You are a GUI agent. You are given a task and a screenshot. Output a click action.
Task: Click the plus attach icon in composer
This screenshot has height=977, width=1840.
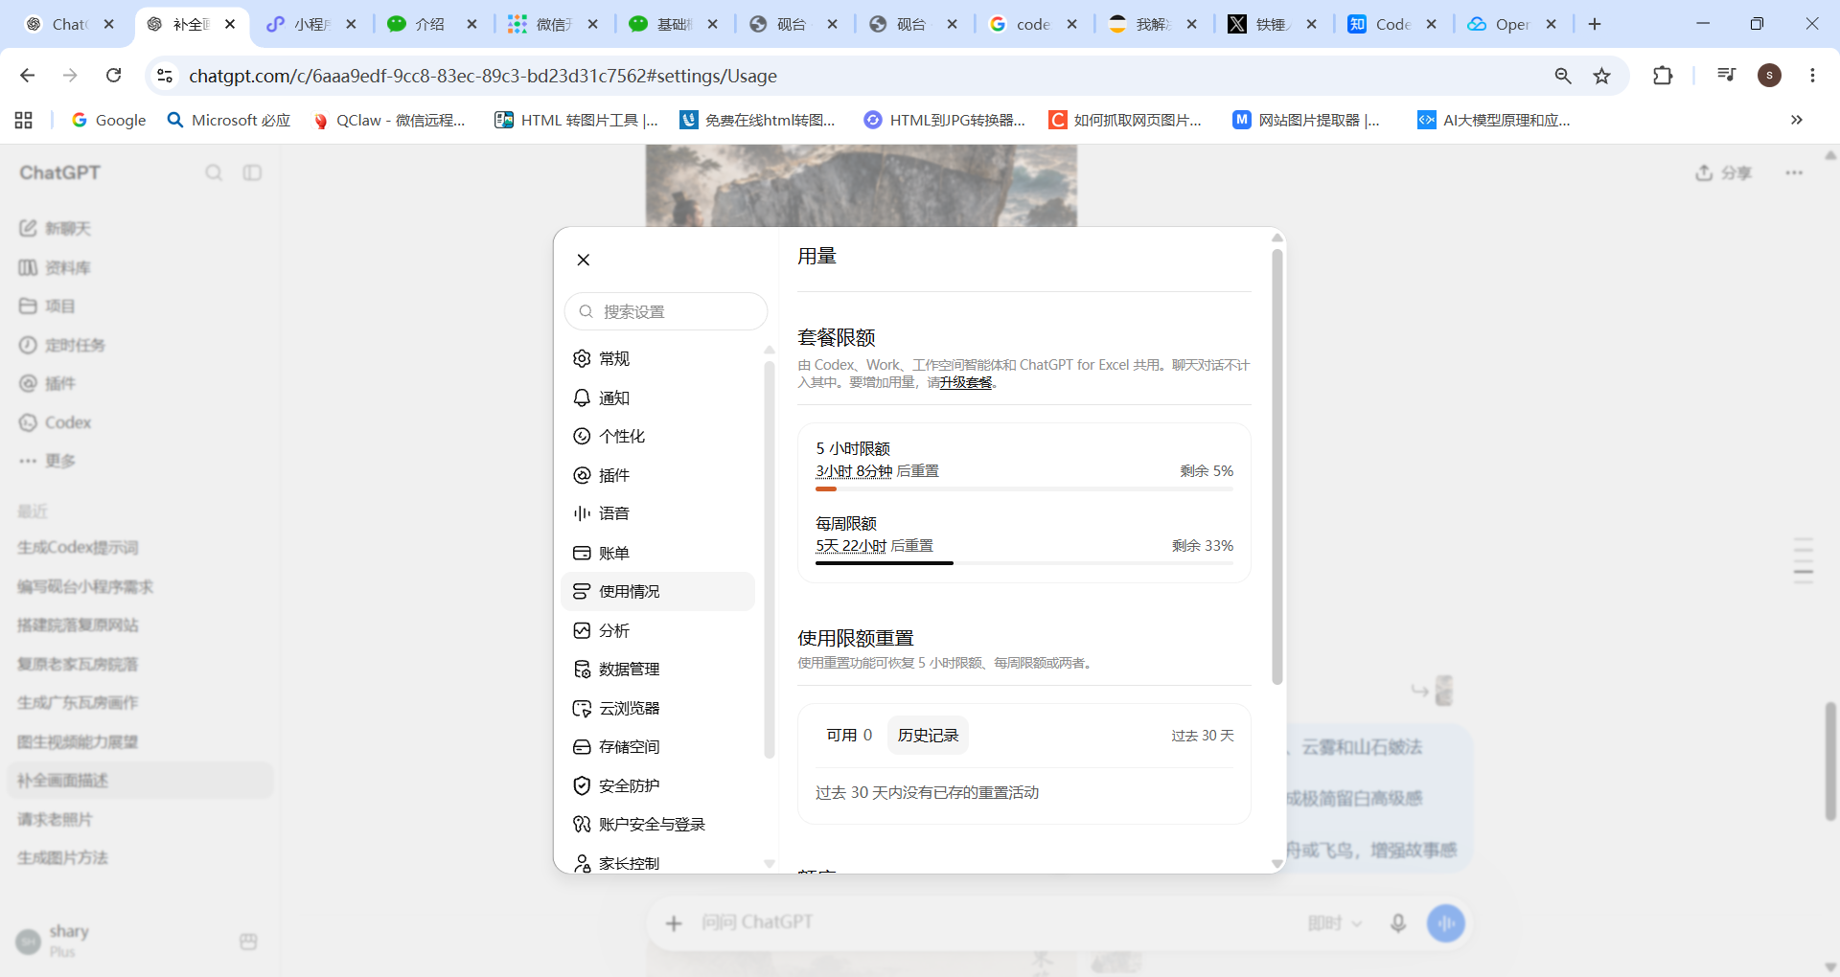tap(674, 923)
